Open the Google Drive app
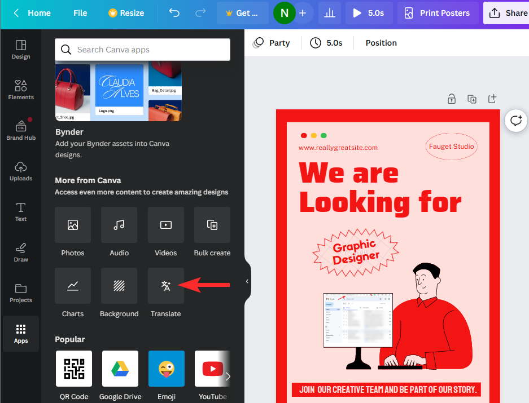 (120, 369)
